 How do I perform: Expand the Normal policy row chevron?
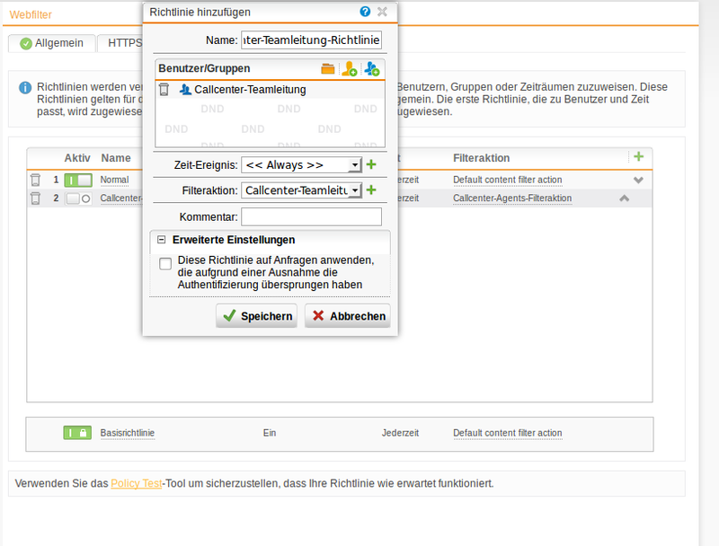(638, 179)
